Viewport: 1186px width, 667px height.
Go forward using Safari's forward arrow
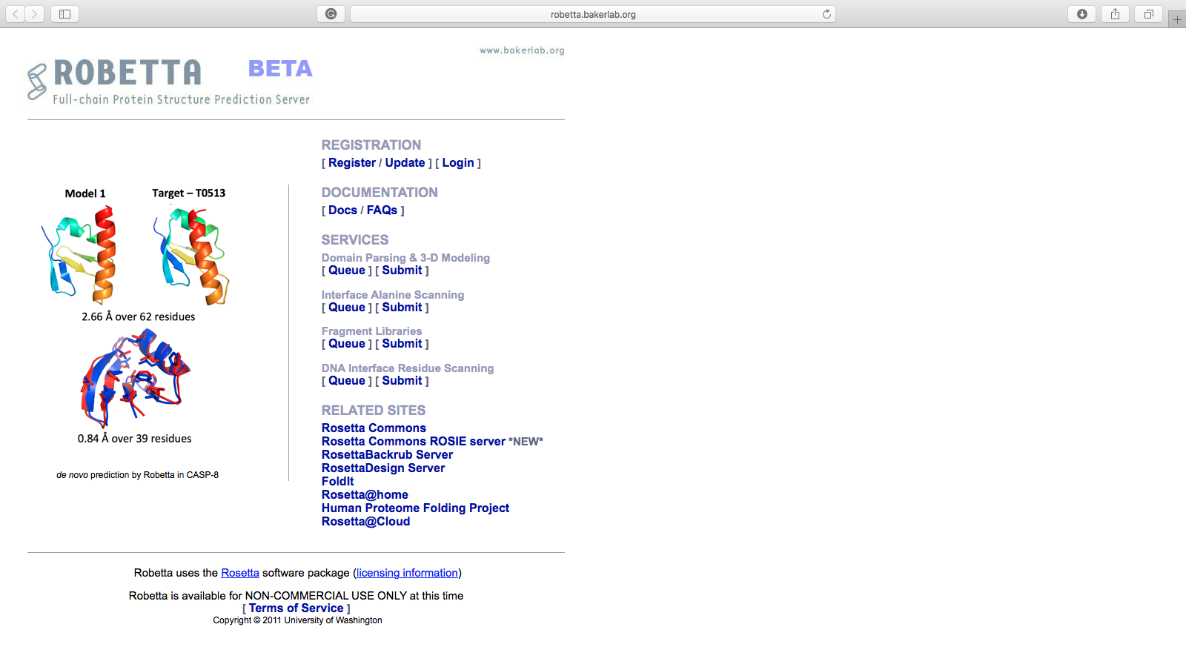[35, 14]
